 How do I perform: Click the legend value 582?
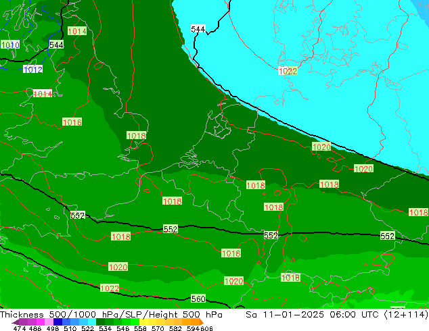(x=175, y=328)
